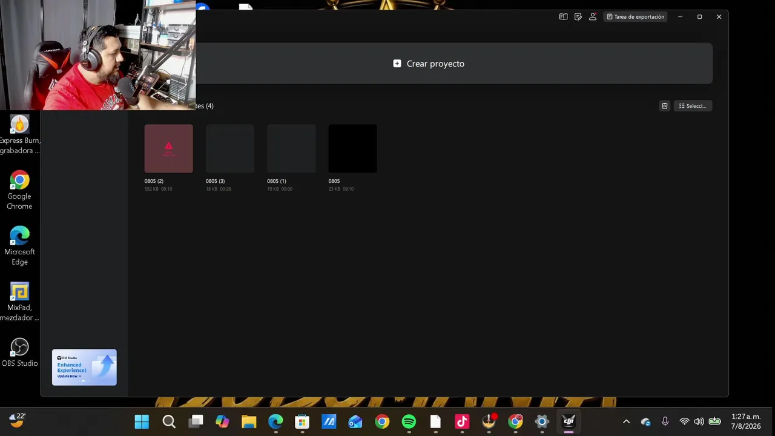Open the 0805 (2) project thumbnail
Image resolution: width=775 pixels, height=436 pixels.
click(x=168, y=148)
